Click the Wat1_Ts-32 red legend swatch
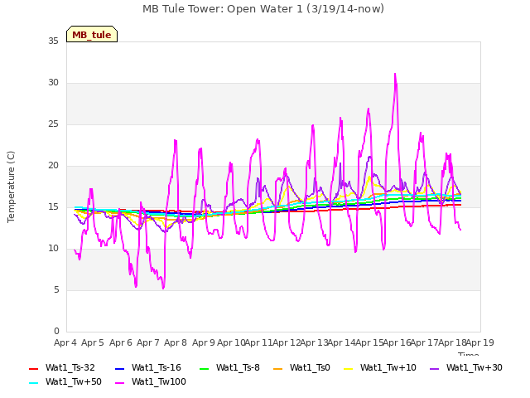Screen dimensions: 530x398 tap(33, 368)
